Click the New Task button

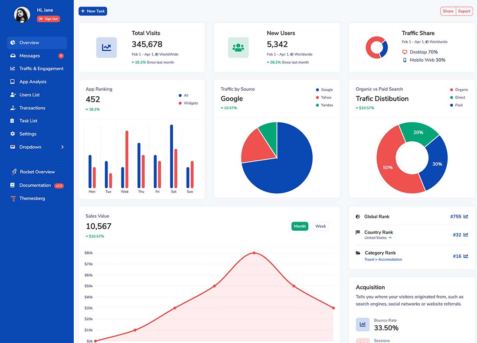pos(92,11)
